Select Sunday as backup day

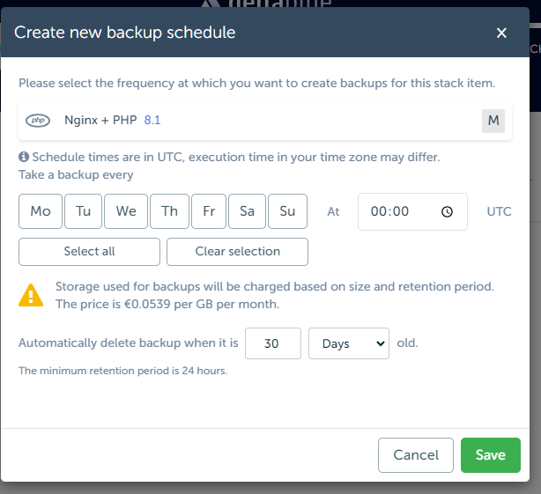(x=287, y=211)
